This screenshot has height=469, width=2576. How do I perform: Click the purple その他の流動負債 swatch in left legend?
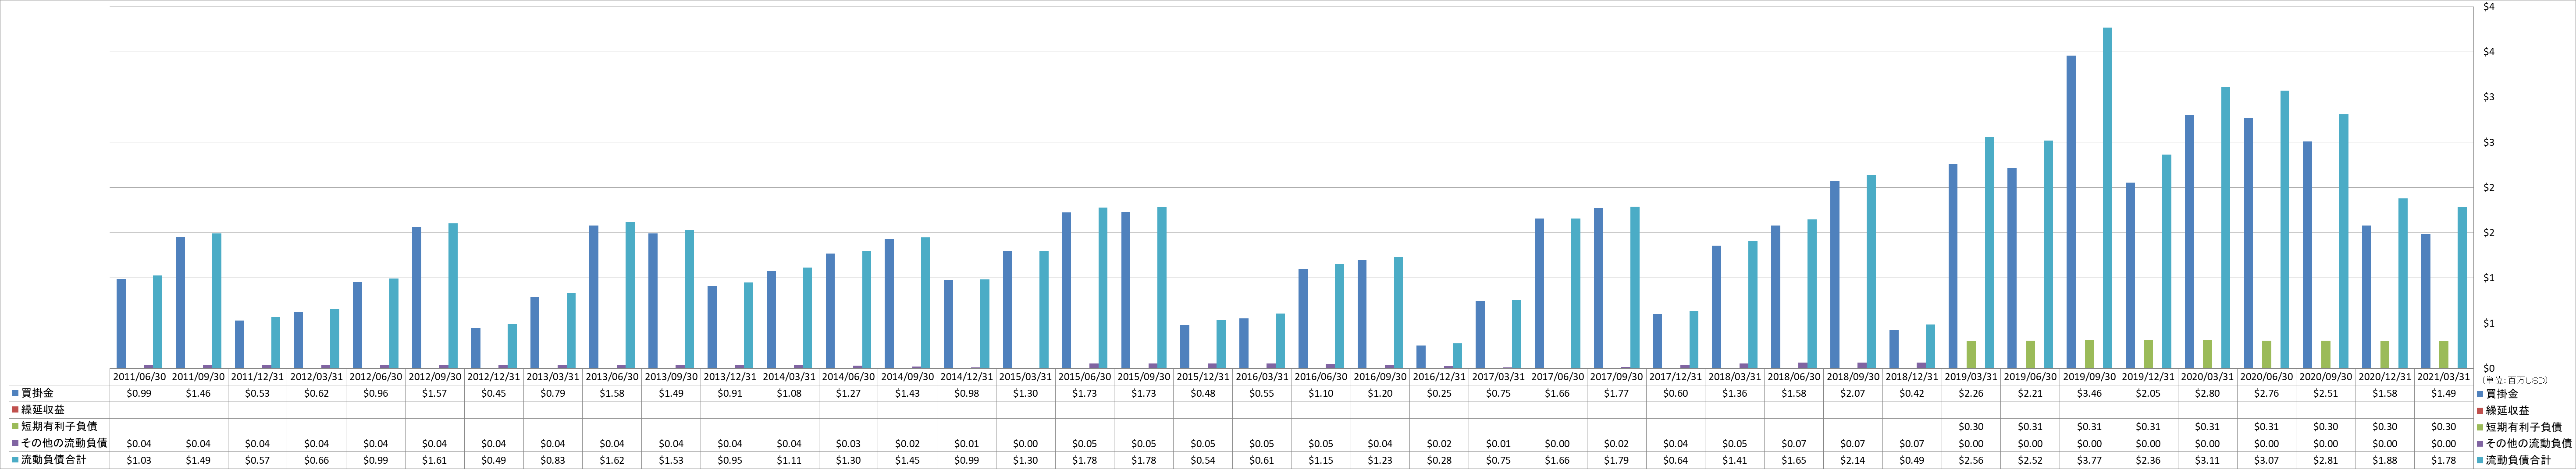15,443
